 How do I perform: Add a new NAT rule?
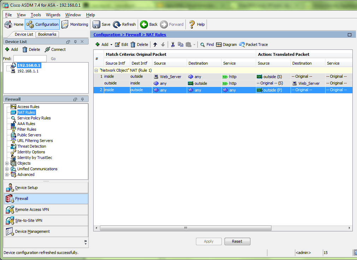tap(102, 45)
